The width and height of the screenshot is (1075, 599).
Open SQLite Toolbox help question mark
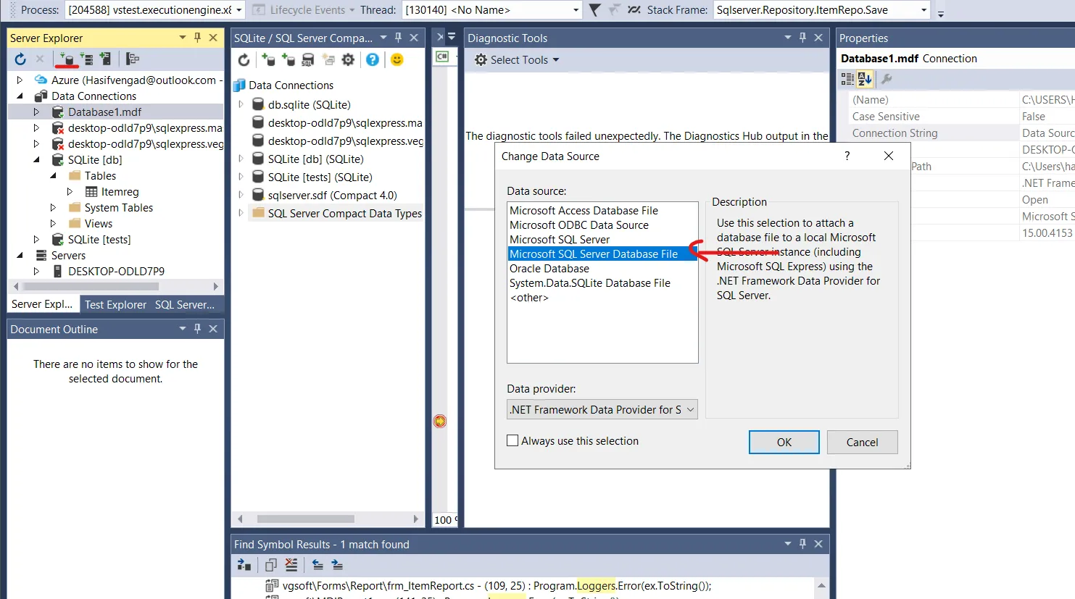[x=373, y=60]
